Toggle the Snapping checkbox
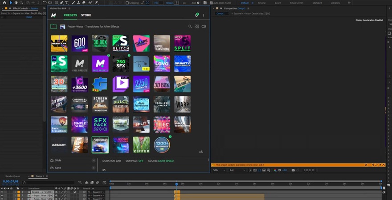This screenshot has width=392, height=200. click(x=127, y=3)
